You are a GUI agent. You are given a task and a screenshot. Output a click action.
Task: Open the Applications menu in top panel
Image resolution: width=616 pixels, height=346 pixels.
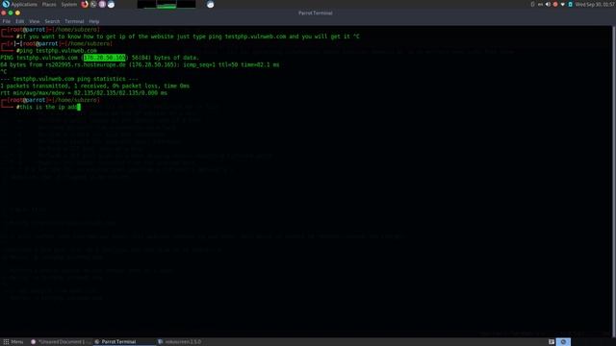click(x=19, y=4)
